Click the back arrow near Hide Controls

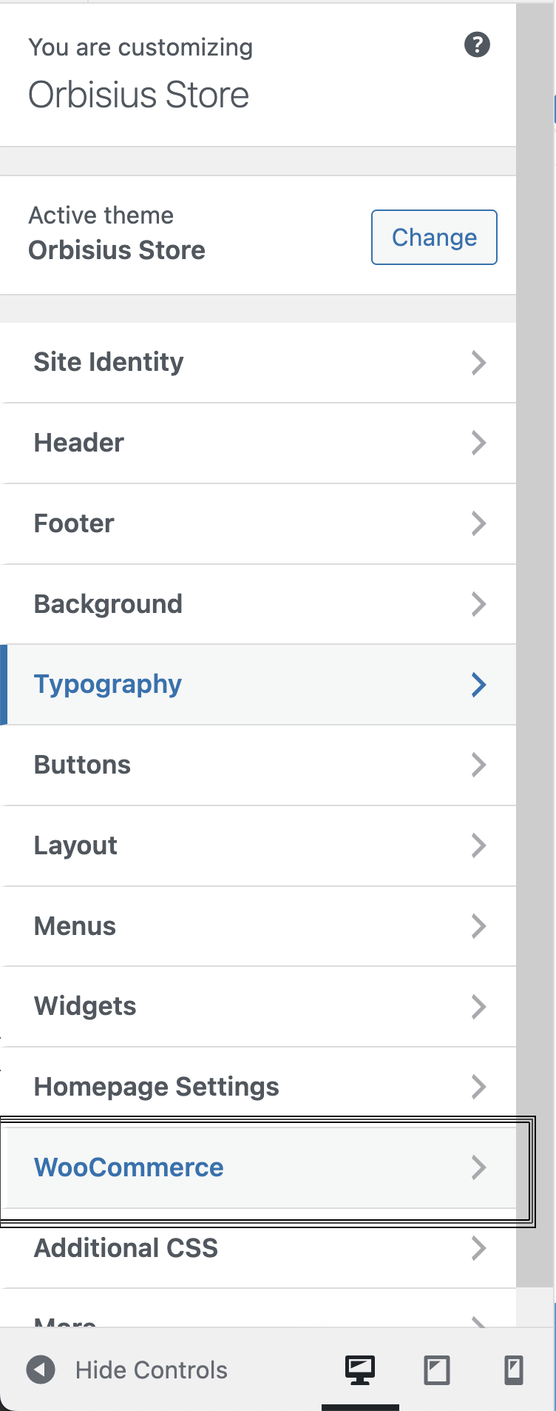(x=41, y=1369)
